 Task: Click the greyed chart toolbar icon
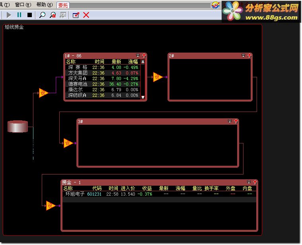[x=63, y=15]
